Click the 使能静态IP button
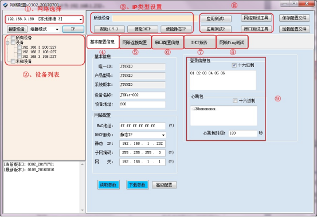This screenshot has height=217, width=317. 175,29
